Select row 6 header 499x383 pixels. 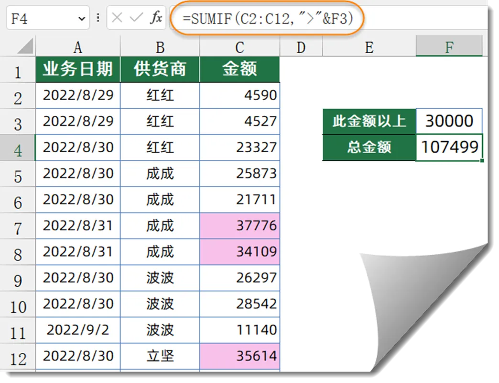(x=18, y=200)
